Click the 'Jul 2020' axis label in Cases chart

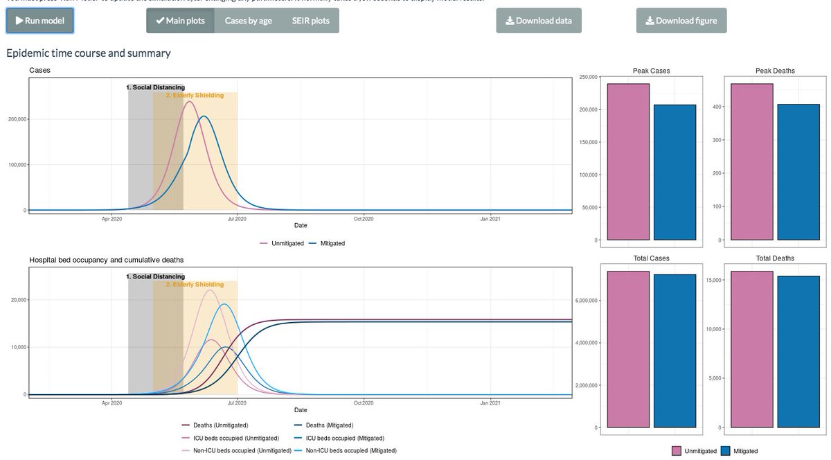237,220
